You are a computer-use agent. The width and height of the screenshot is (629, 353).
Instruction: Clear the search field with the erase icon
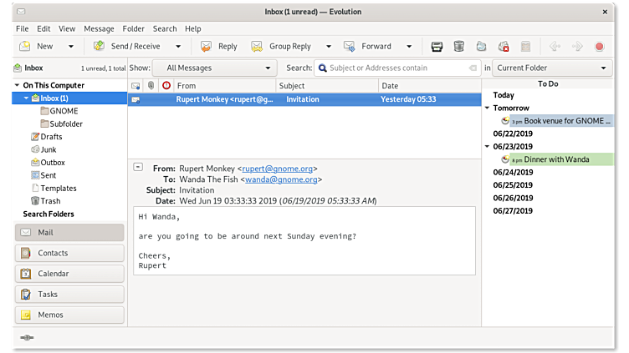click(473, 68)
